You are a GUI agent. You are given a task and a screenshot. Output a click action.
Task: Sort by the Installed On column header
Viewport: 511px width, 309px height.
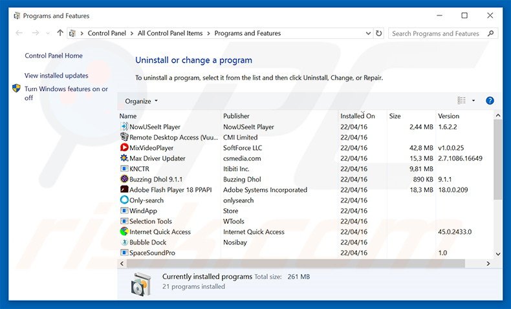point(358,116)
